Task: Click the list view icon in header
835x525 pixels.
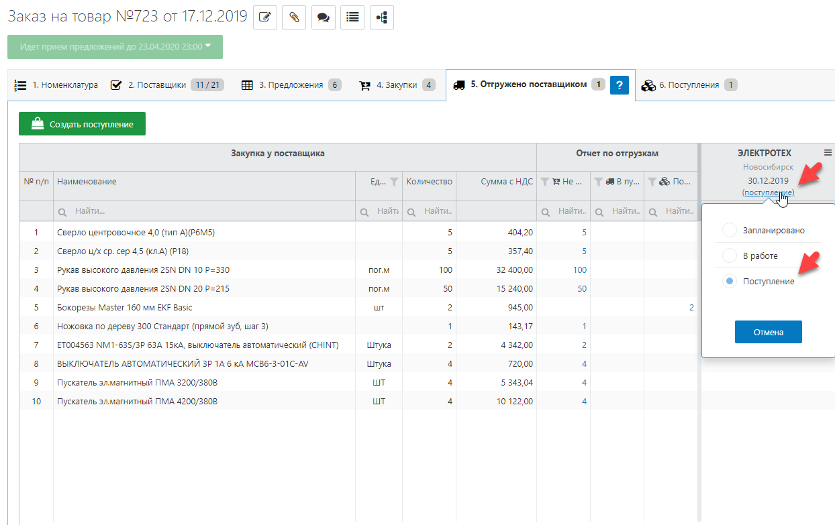Action: (352, 18)
